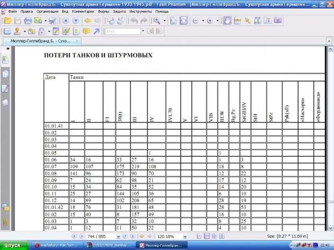This screenshot has width=334, height=250.
Task: Click the Open file folder icon
Action: [x=8, y=20]
